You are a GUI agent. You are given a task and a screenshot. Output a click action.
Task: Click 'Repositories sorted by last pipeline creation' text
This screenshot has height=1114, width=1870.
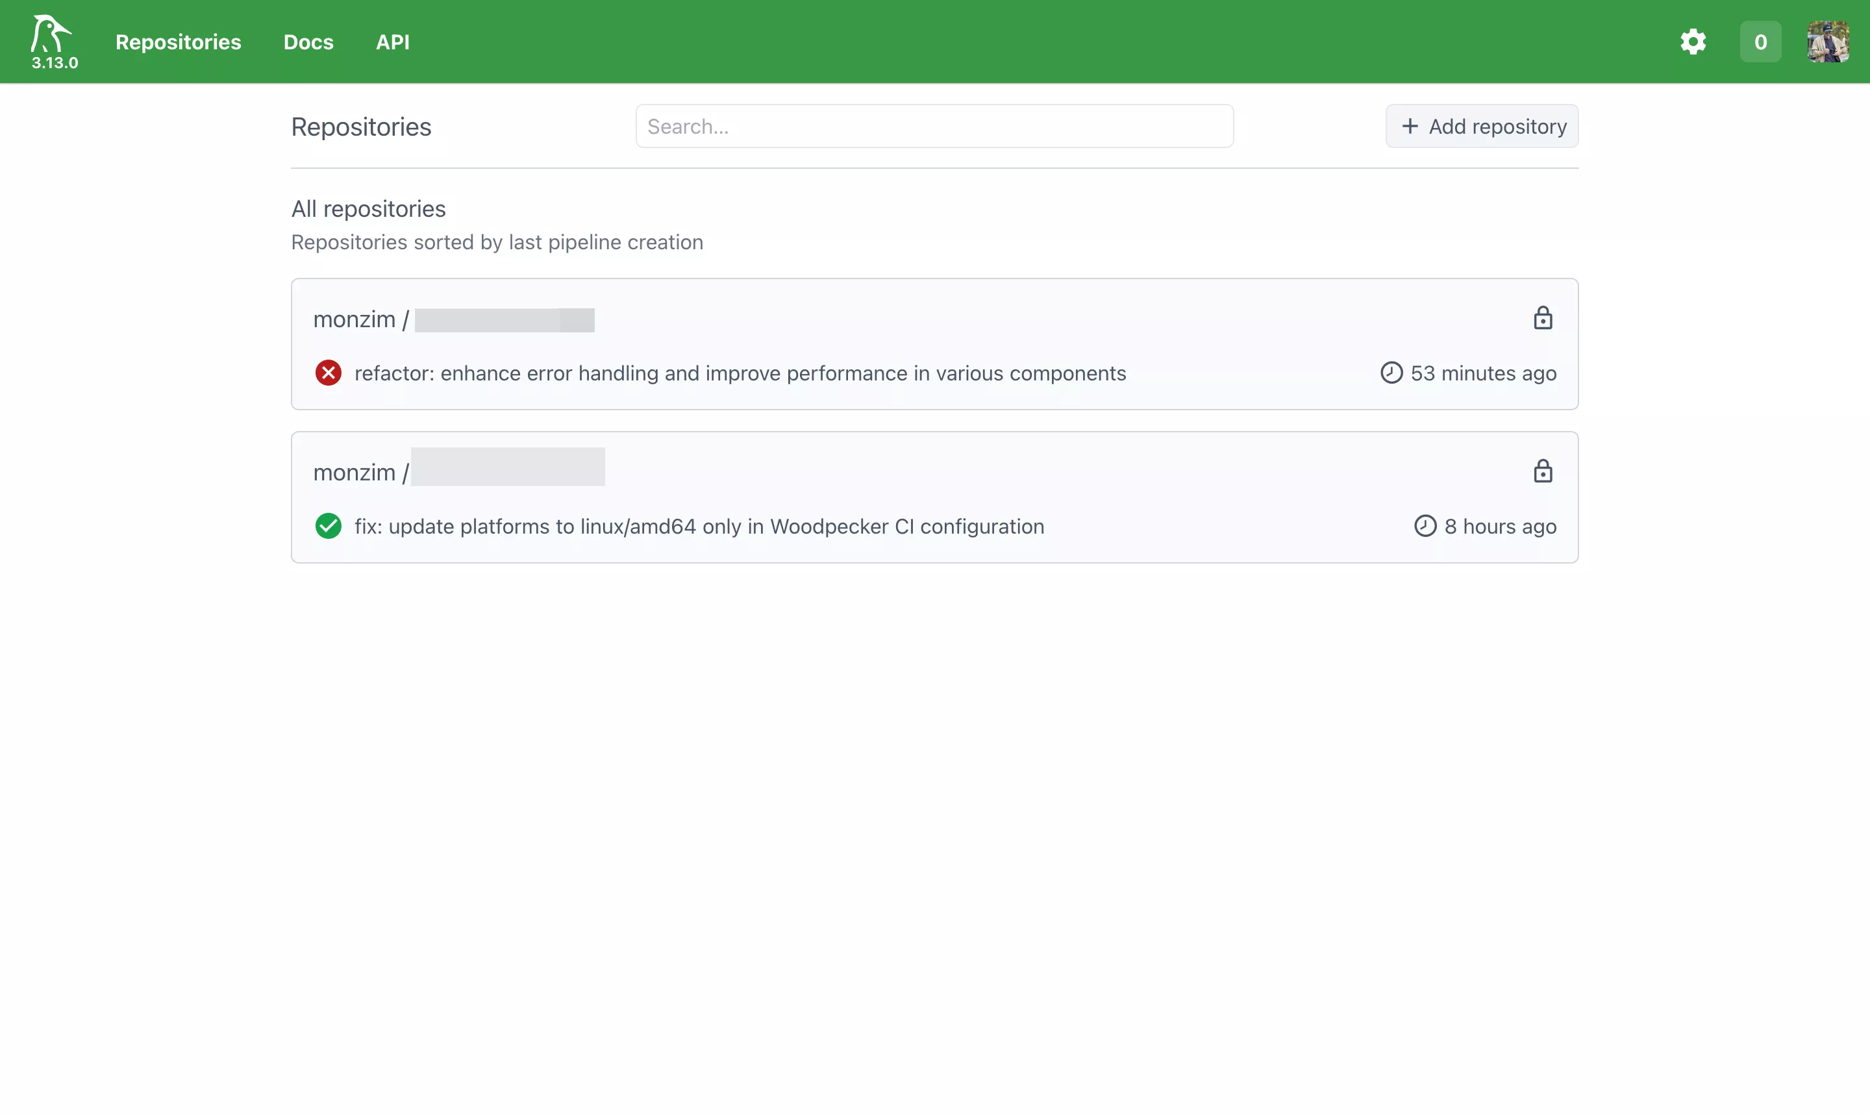tap(497, 242)
